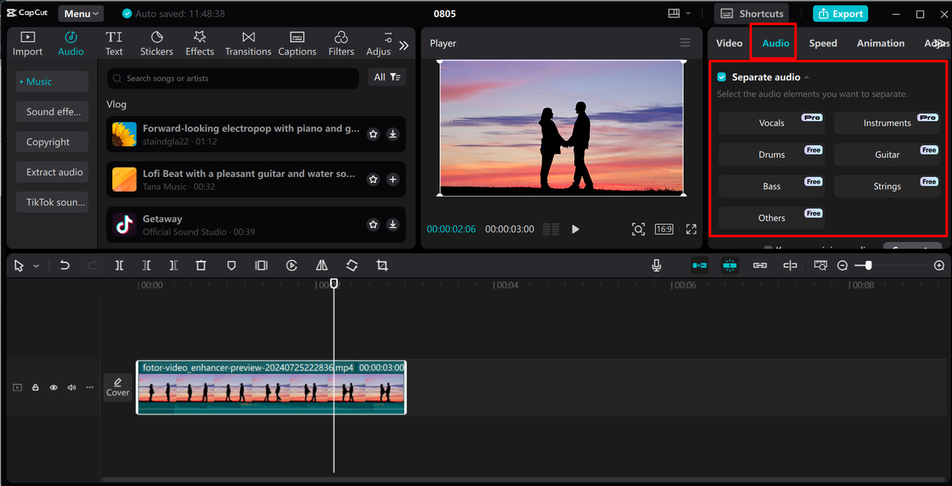Screen dimensions: 952x486
Task: Favorite the Getaway track with star icon
Action: 373,224
